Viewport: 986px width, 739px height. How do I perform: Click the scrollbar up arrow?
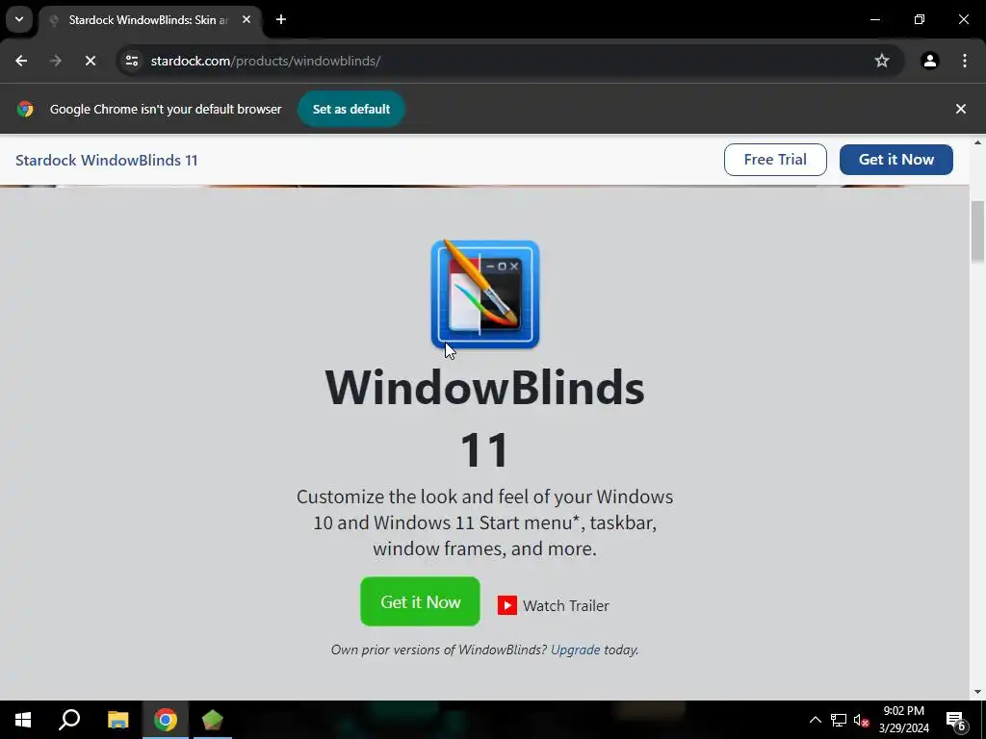point(978,142)
